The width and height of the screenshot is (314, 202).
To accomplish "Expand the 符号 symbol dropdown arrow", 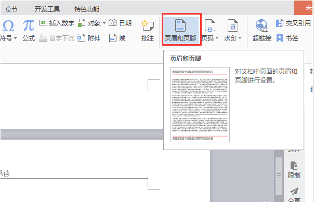I will (15, 38).
